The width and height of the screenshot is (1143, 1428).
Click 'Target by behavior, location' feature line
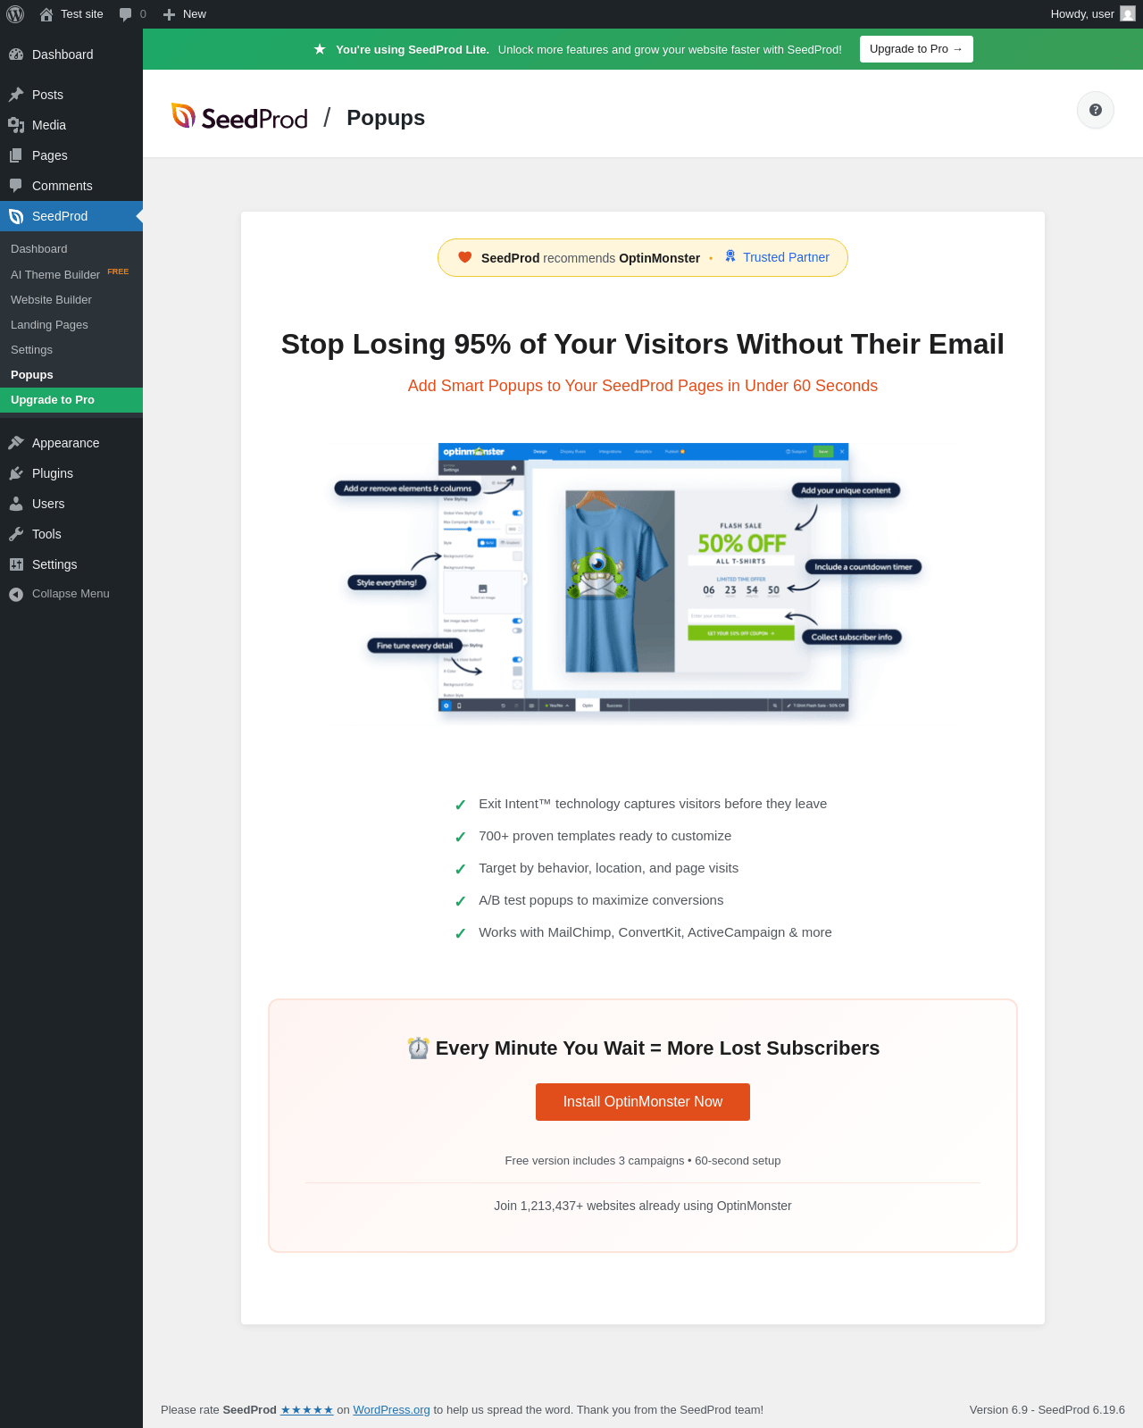(x=608, y=868)
